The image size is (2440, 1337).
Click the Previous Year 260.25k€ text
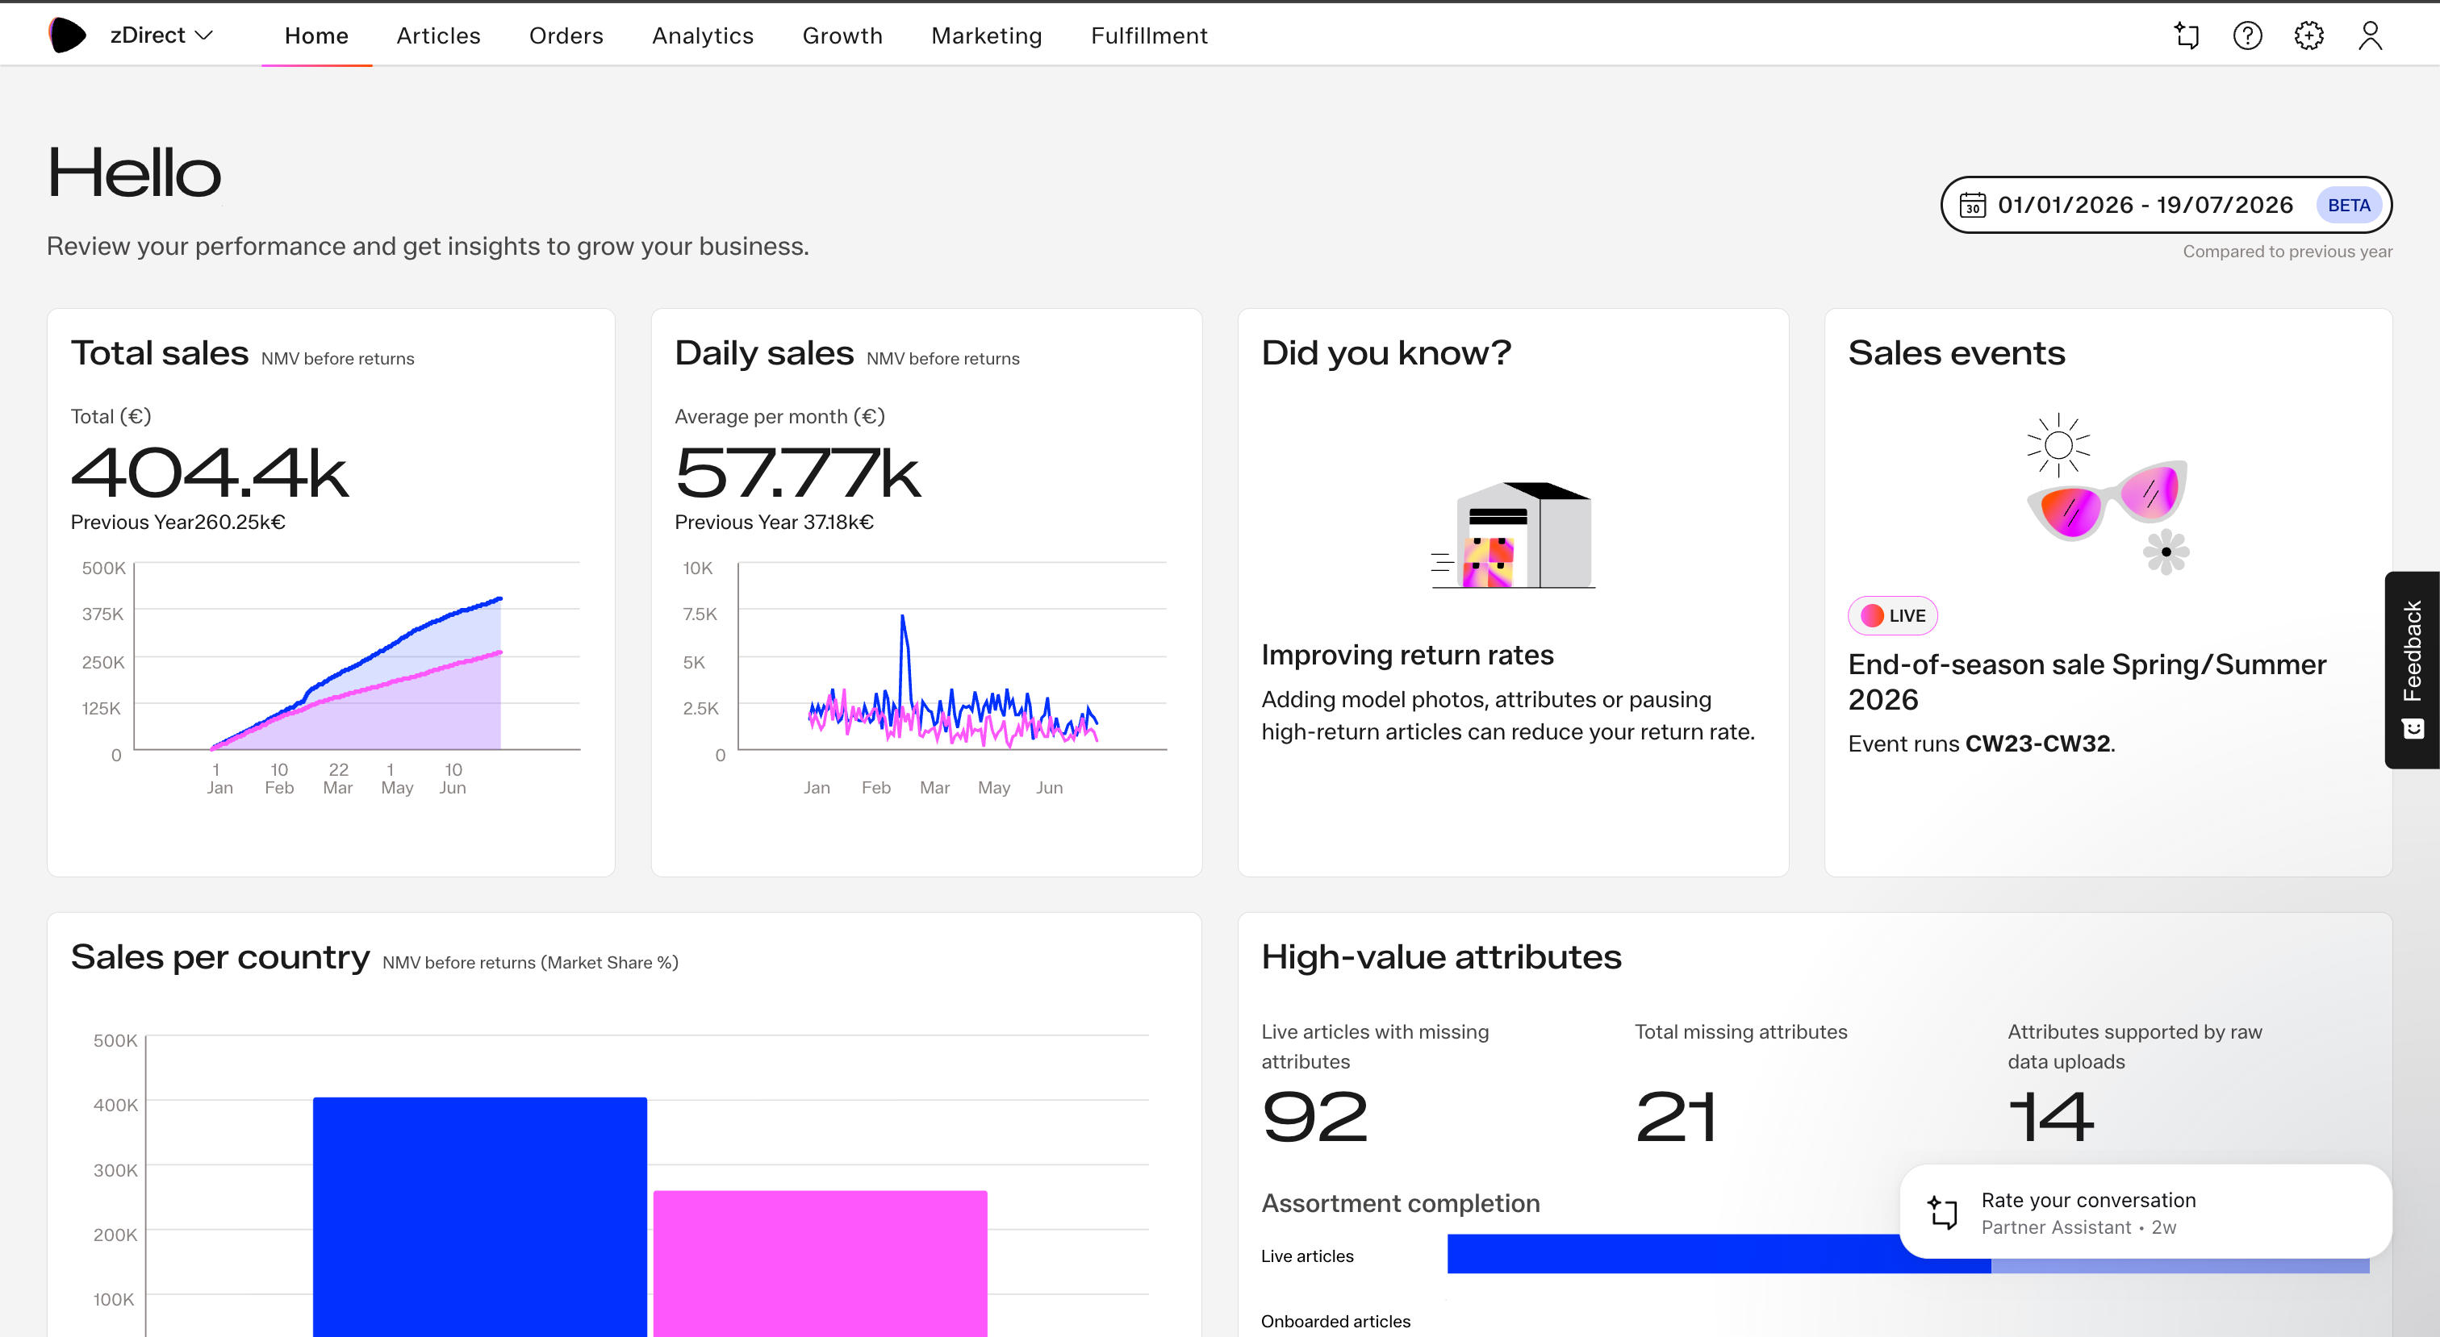pos(178,522)
